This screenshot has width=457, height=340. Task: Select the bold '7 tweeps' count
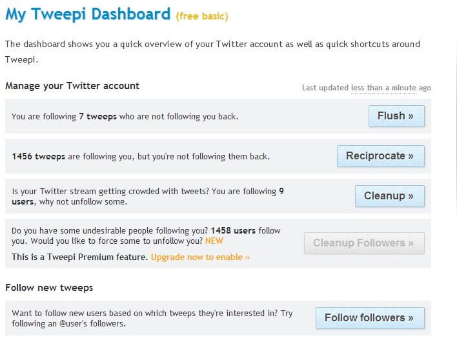(x=96, y=117)
